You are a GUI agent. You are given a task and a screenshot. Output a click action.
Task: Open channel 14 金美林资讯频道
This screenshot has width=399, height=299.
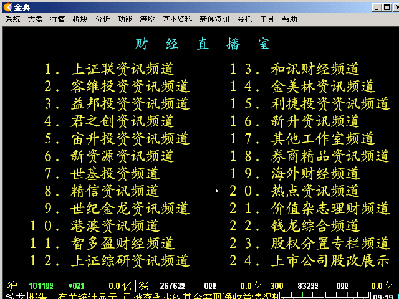[302, 86]
